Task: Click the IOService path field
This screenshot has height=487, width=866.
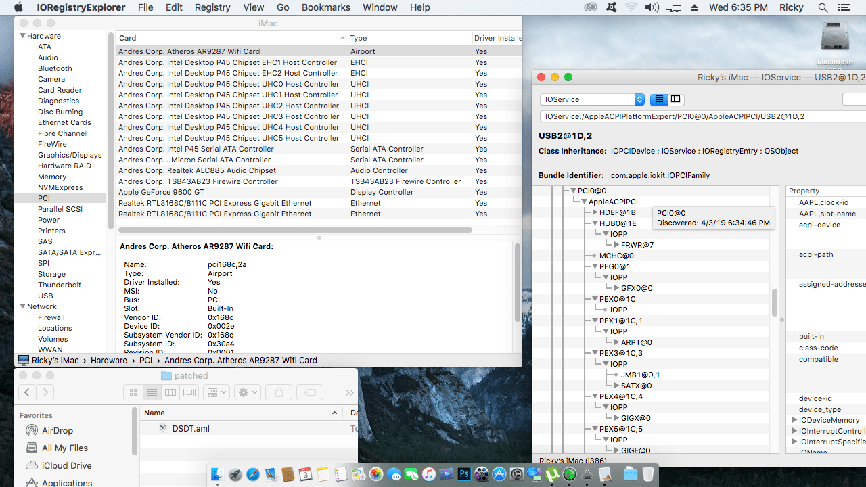Action: click(x=702, y=116)
